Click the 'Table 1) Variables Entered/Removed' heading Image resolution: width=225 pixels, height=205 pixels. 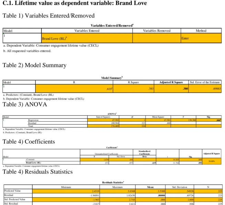(x=49, y=16)
